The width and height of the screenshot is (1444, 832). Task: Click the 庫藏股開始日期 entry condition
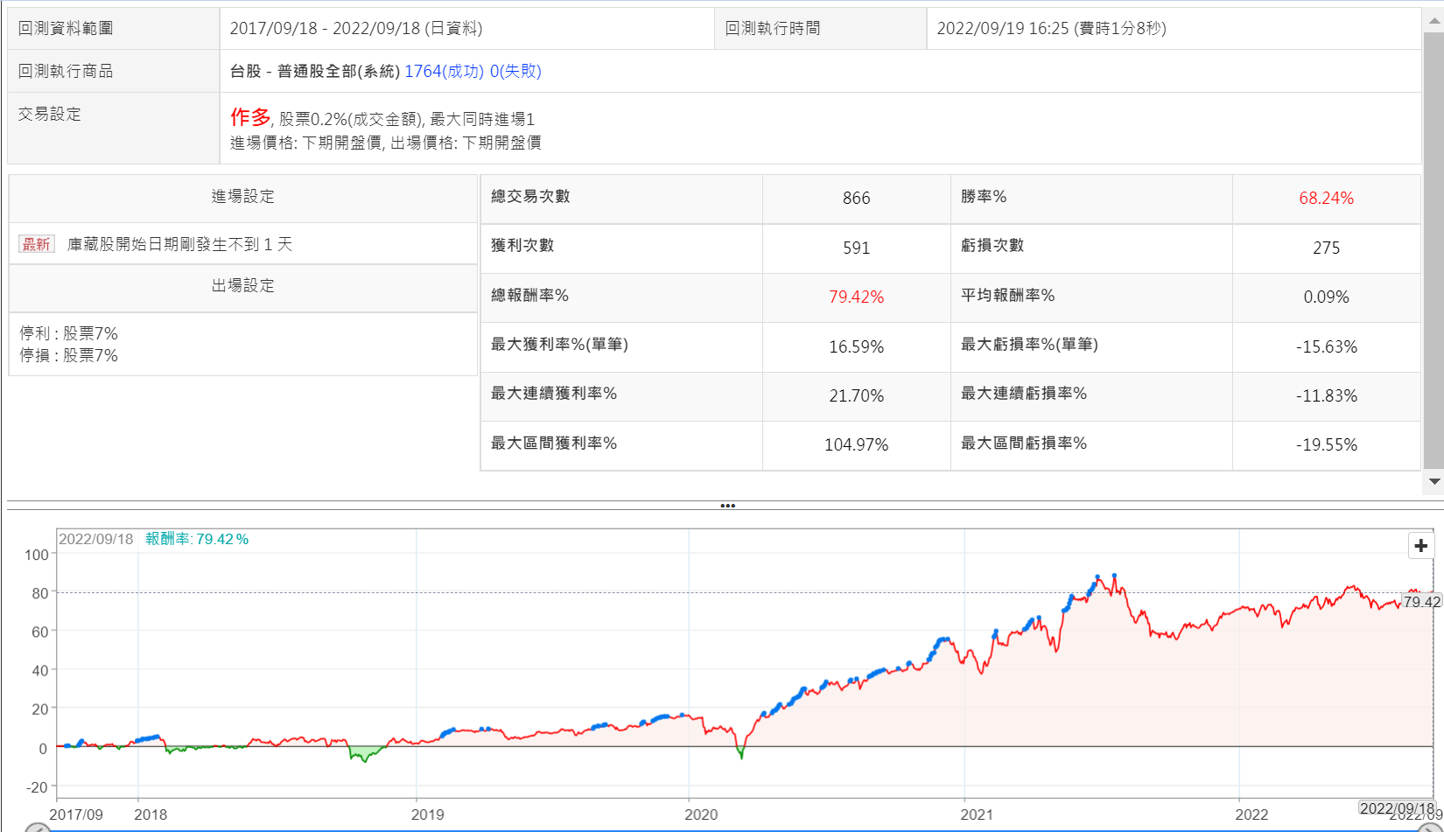[179, 244]
